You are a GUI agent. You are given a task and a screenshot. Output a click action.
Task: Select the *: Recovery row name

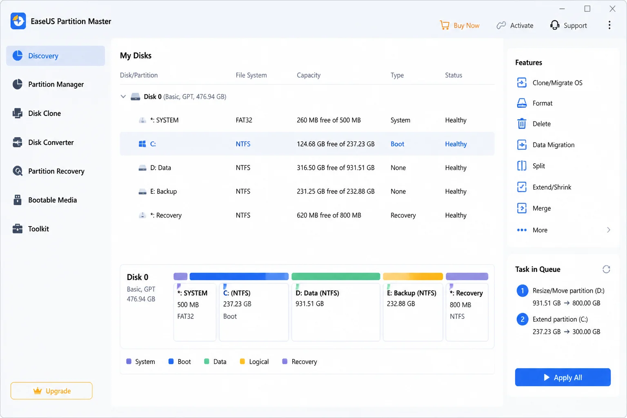point(166,215)
